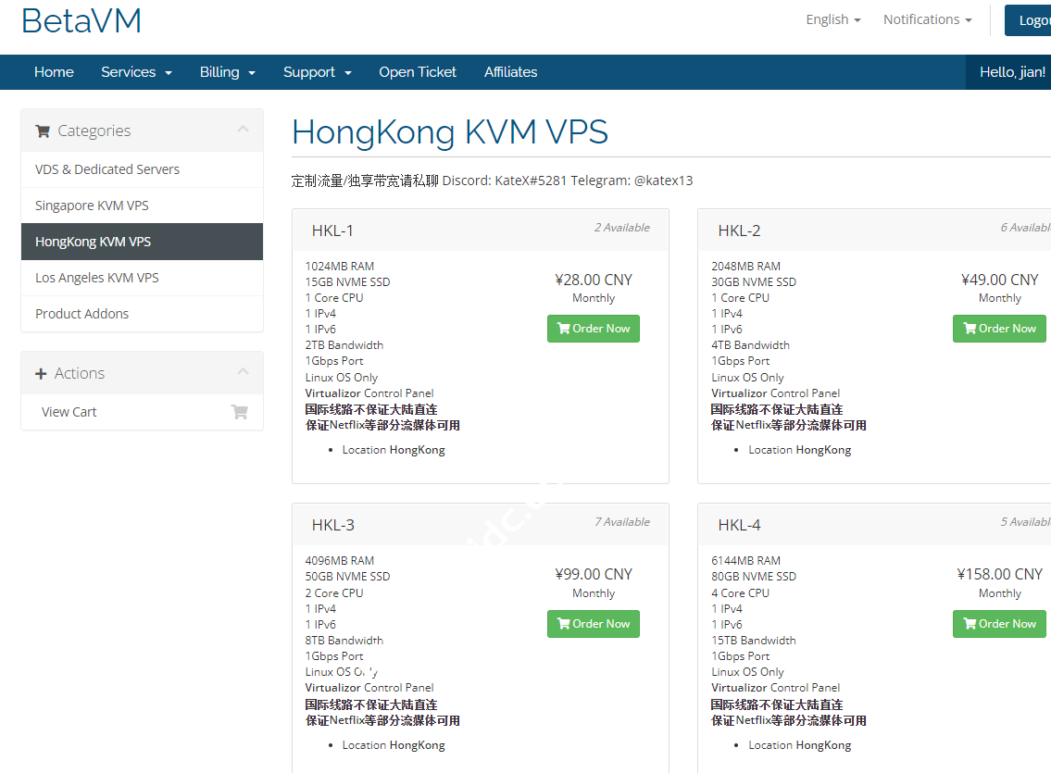The height and width of the screenshot is (773, 1051).
Task: Click the cart icon on HKL-4 Order Now
Action: pos(970,623)
